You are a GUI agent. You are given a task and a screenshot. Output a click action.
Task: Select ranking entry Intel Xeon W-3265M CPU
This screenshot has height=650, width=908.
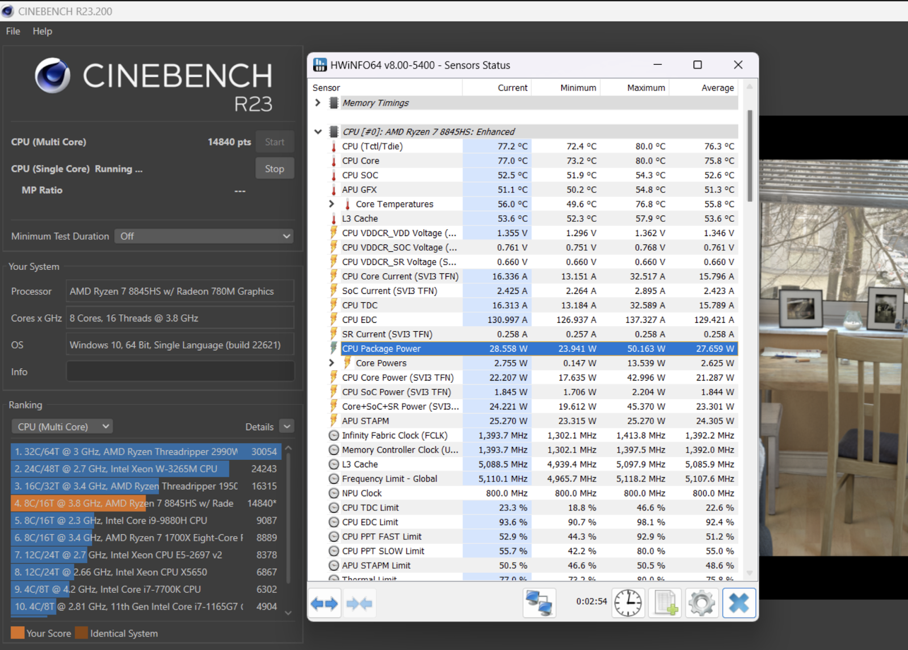click(x=146, y=468)
